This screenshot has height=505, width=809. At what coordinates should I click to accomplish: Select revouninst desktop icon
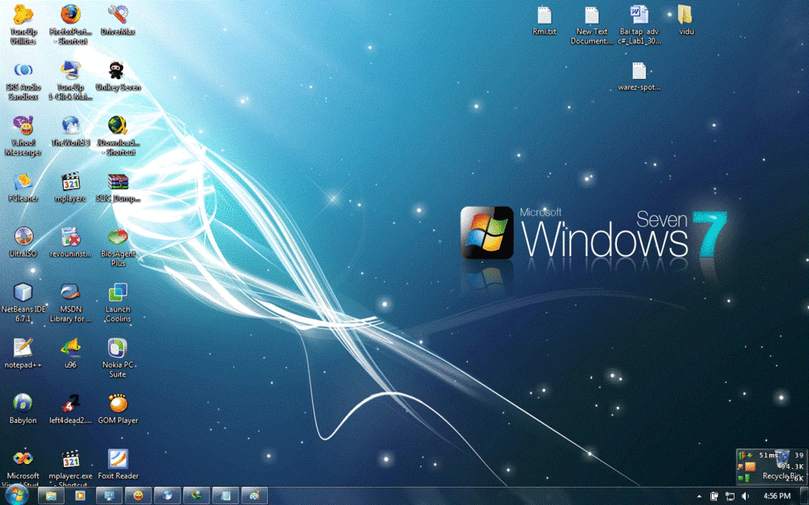[70, 241]
